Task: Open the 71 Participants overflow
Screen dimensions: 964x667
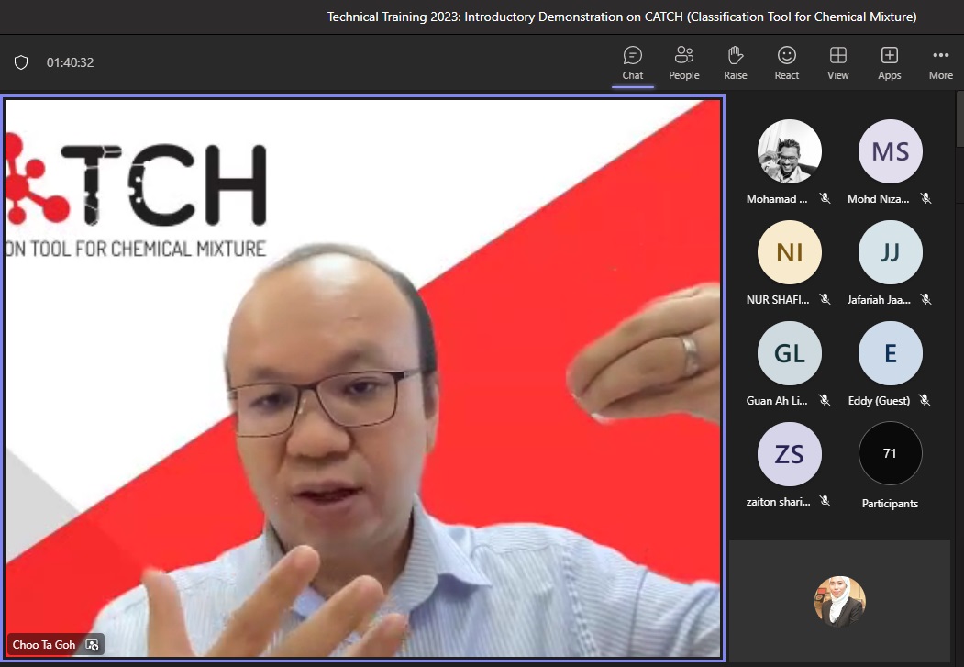Action: pyautogui.click(x=890, y=454)
